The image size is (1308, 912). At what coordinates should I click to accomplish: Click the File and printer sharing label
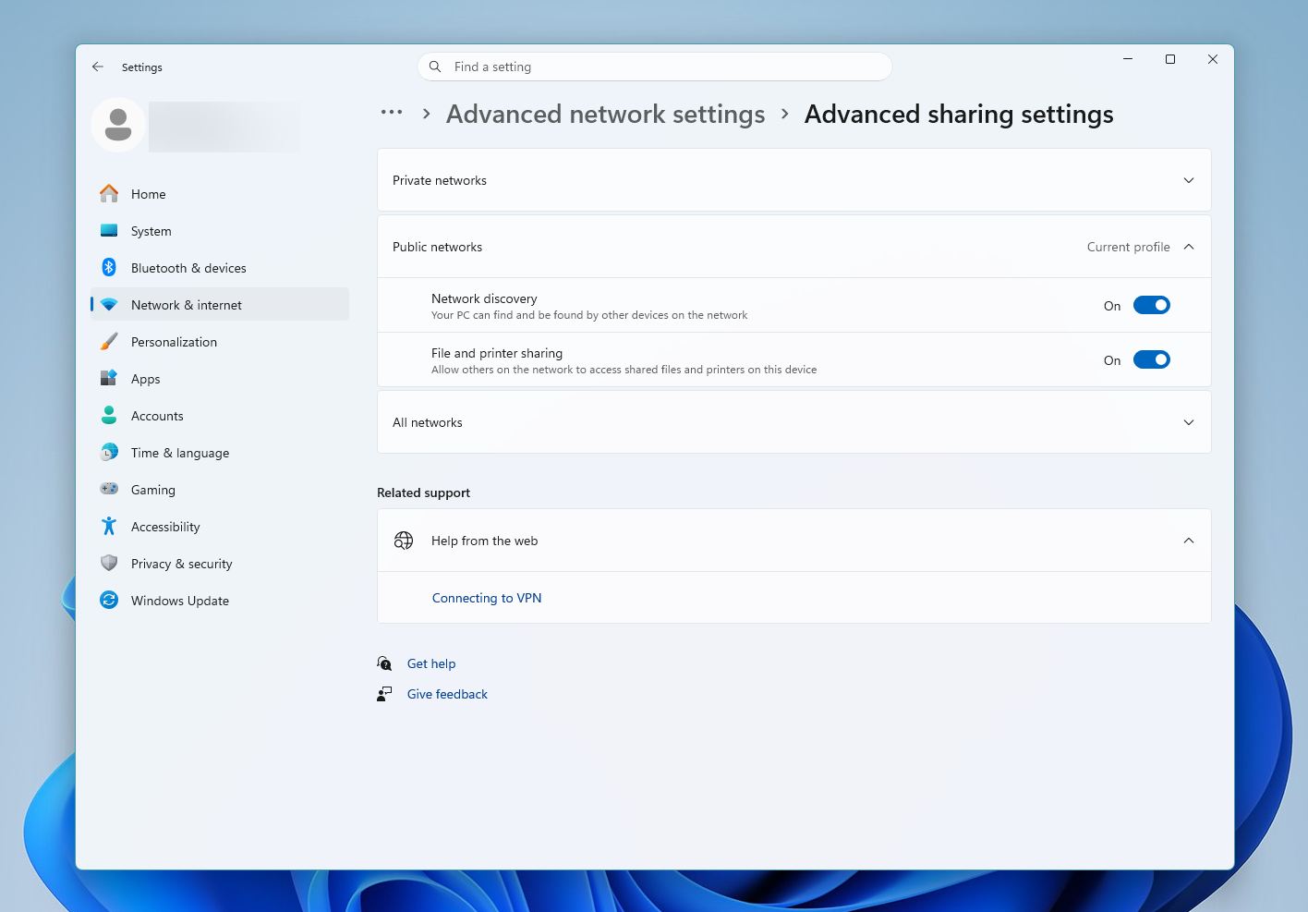(497, 353)
